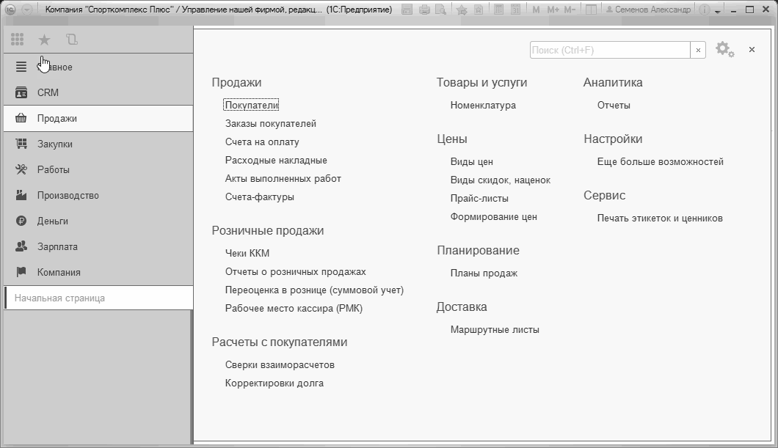
Task: Open the Покупатели link
Action: tap(252, 105)
